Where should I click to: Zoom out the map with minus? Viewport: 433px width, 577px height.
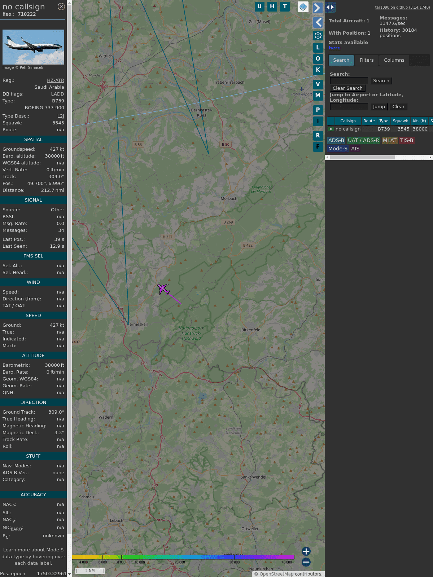tap(306, 562)
